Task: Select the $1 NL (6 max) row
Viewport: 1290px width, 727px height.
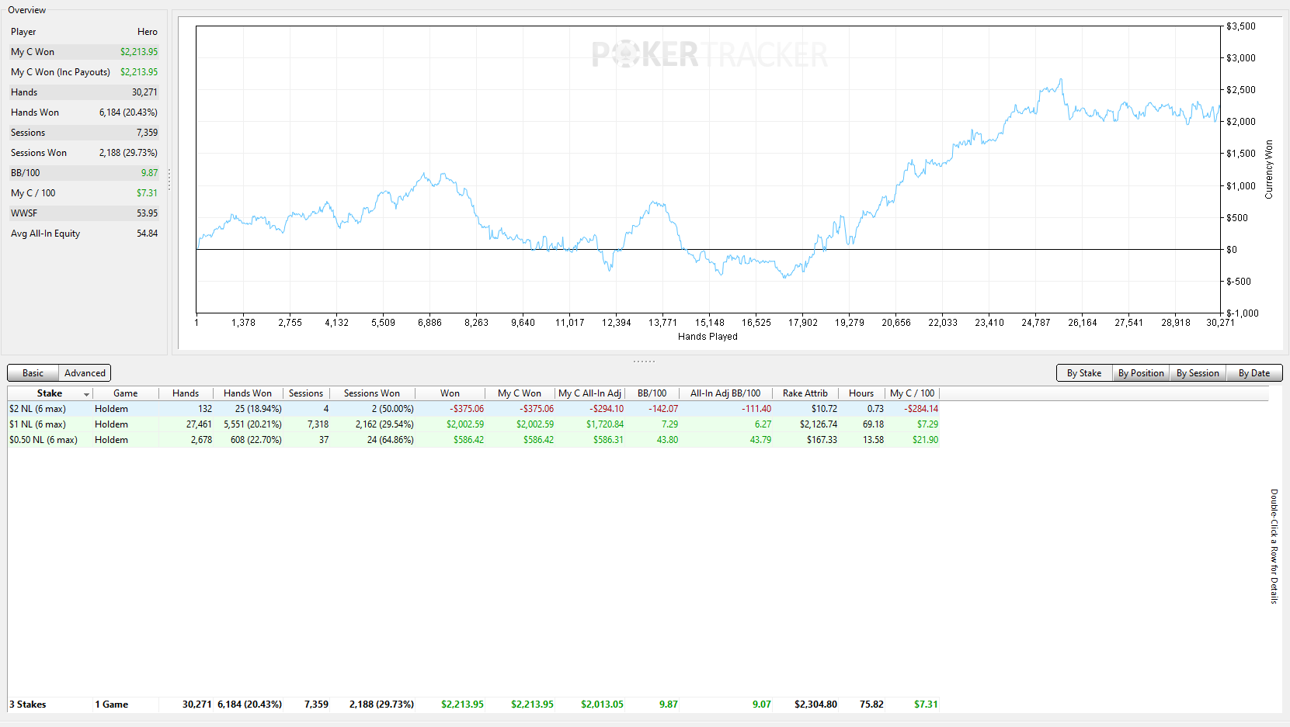Action: coord(474,424)
